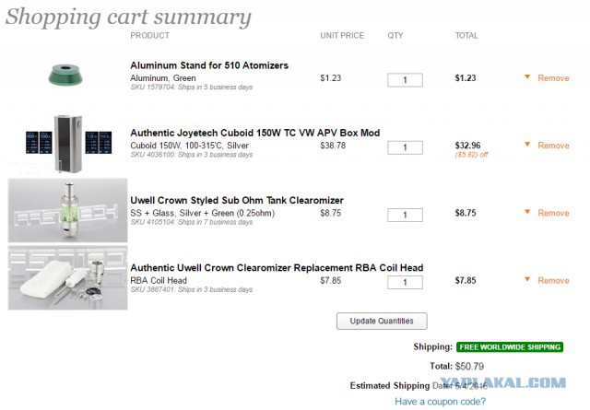Click orange arrow beside RBA Coil Head Remove
Image resolution: width=590 pixels, height=410 pixels.
tap(527, 279)
